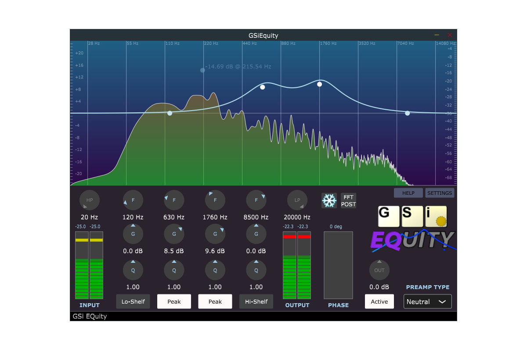
Task: Click the Q knob of the Lo-Shelf band
Action: point(133,270)
